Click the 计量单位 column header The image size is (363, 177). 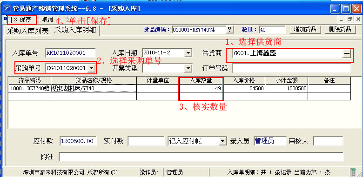[x=158, y=80]
